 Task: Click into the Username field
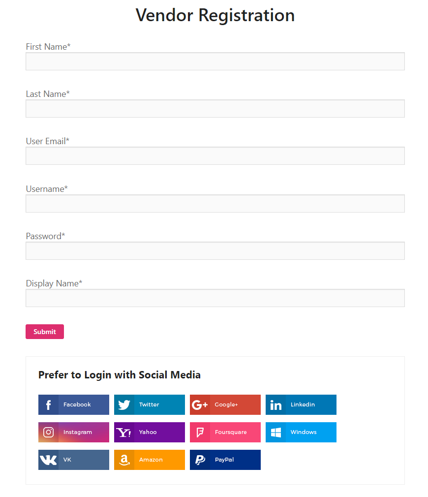215,204
